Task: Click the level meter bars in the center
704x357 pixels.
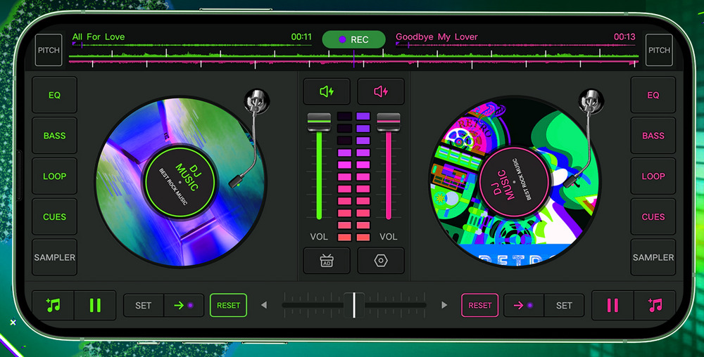Action: [354, 177]
